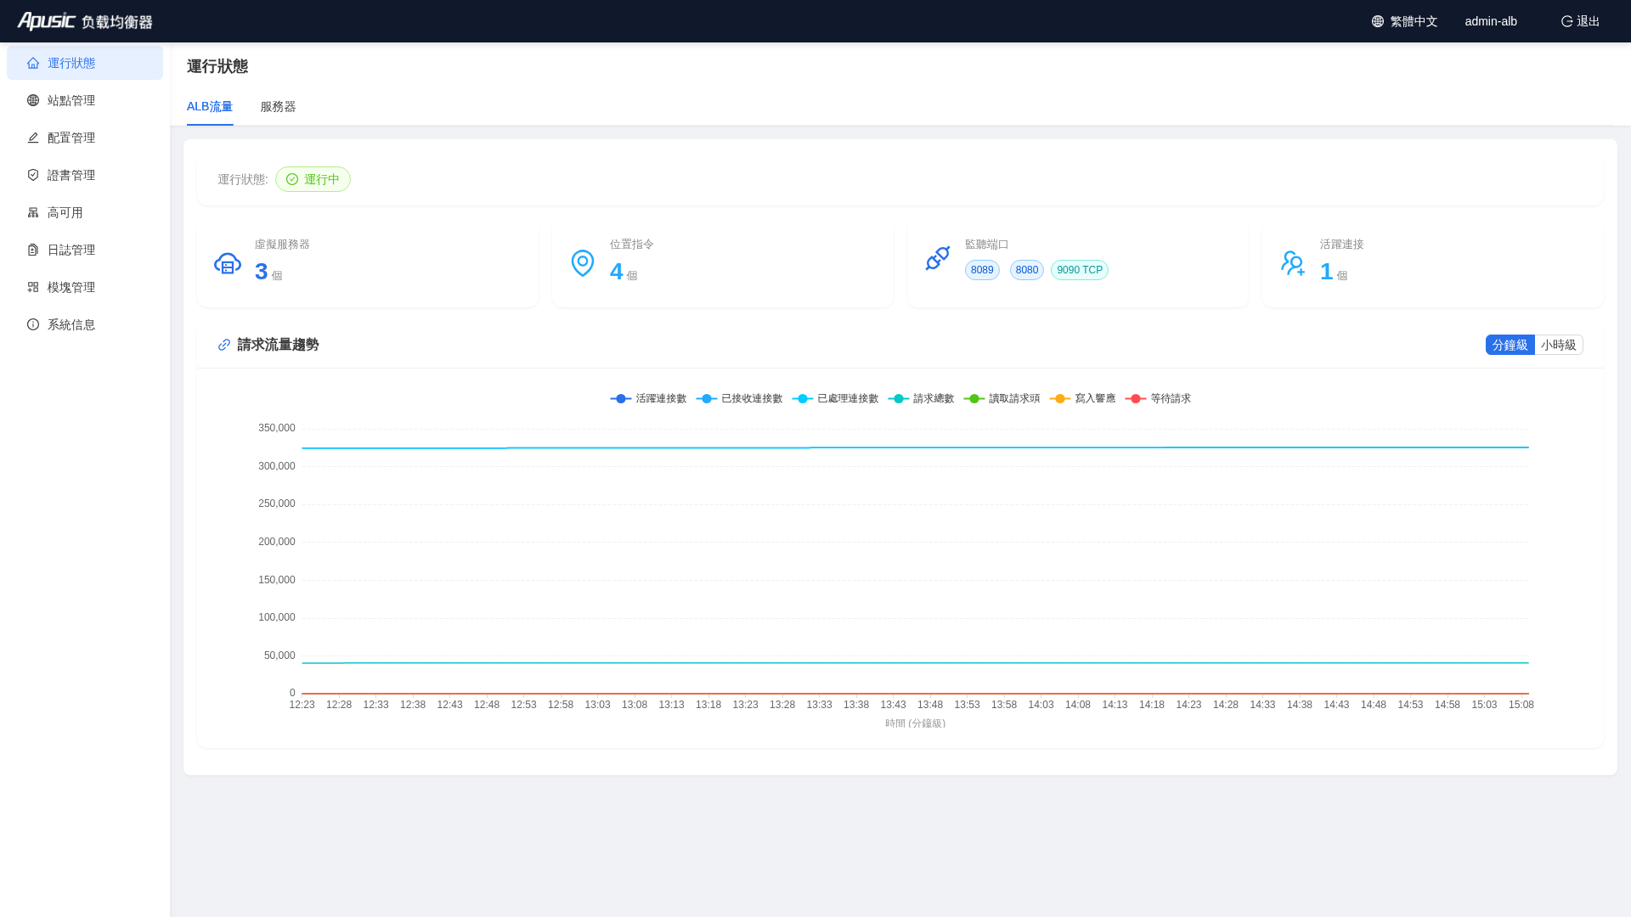The width and height of the screenshot is (1631, 917).
Task: Click the pencil icon beside 配置管理
Action: coord(33,138)
